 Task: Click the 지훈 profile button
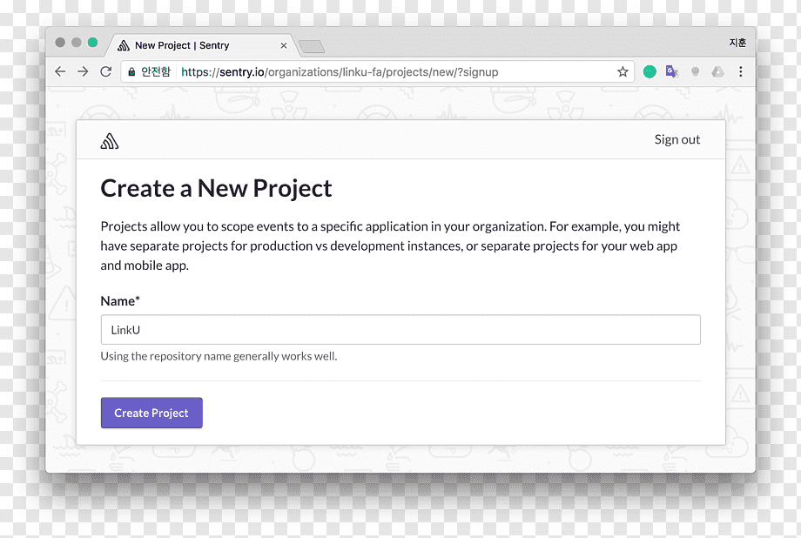(737, 43)
